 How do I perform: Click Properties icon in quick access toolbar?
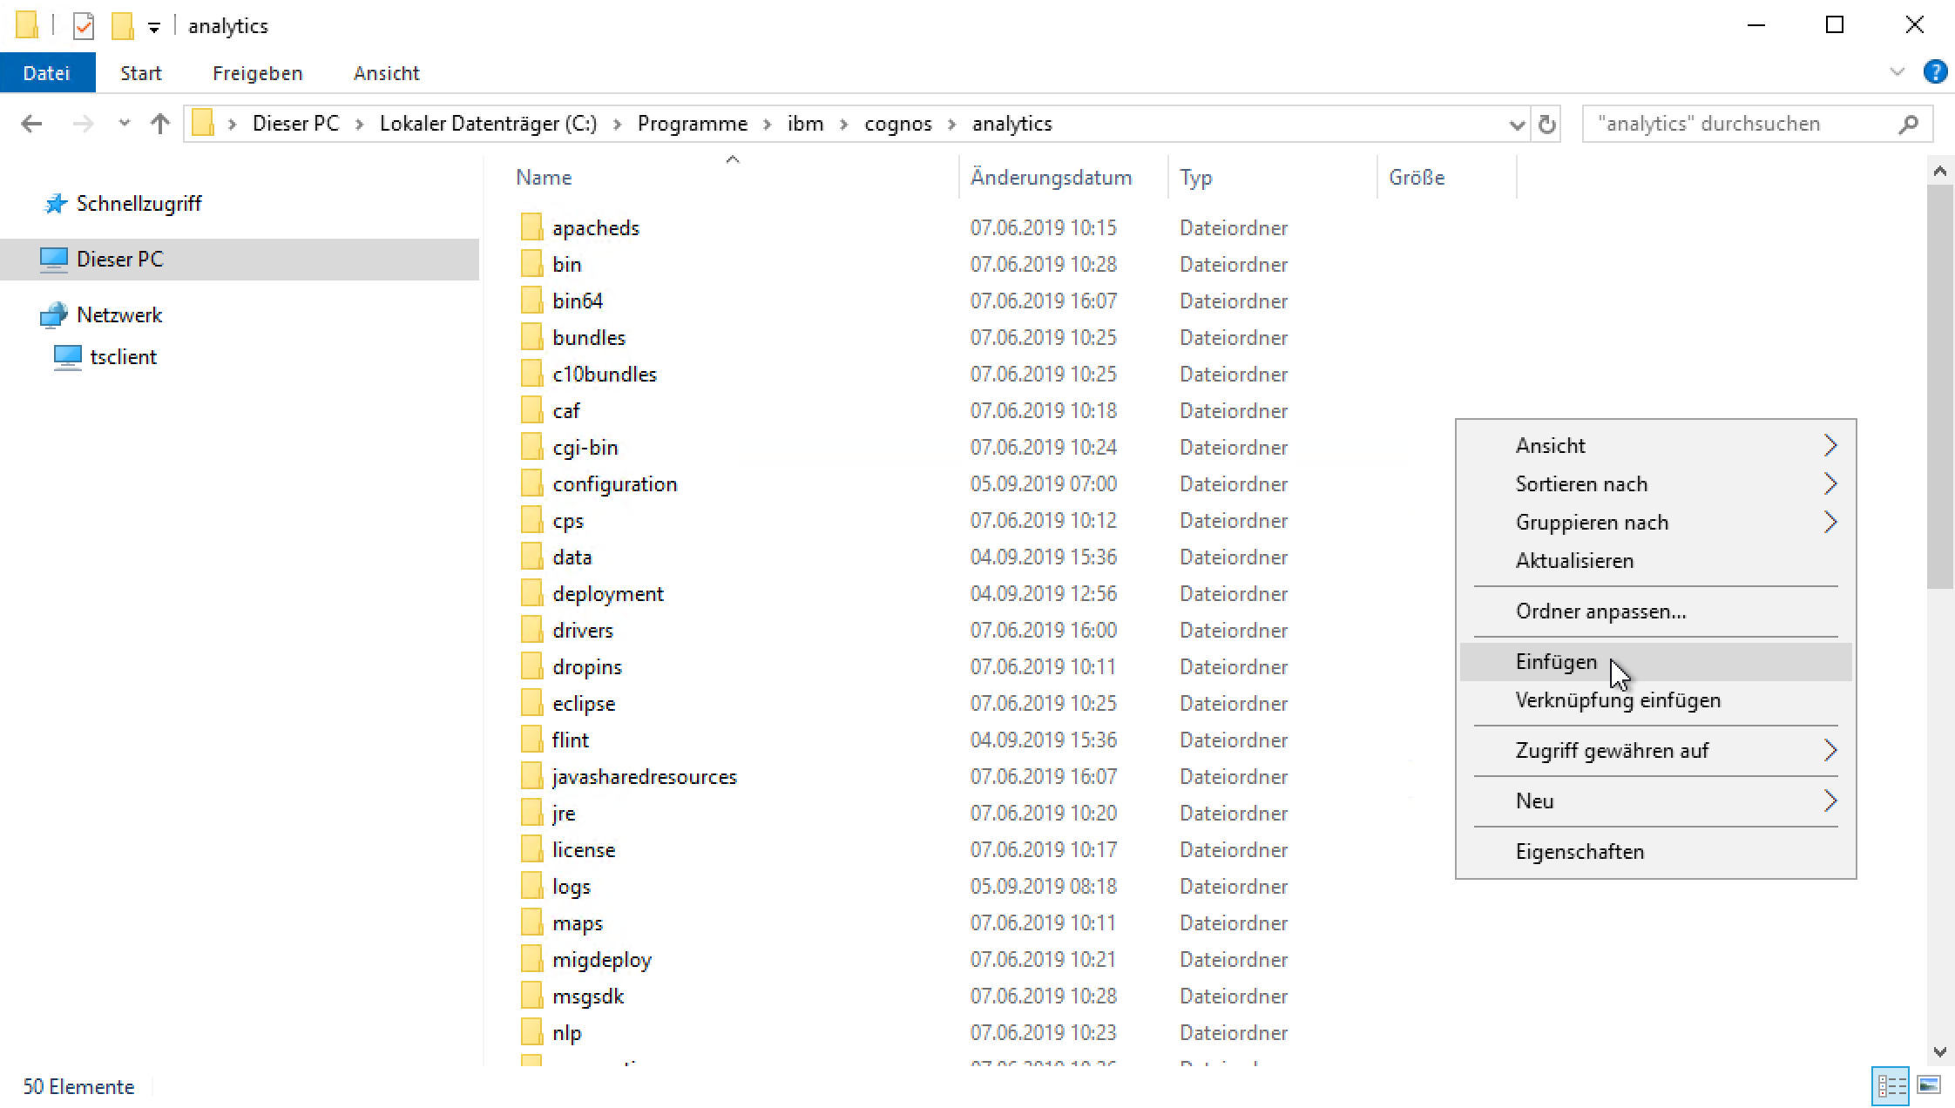click(x=84, y=26)
